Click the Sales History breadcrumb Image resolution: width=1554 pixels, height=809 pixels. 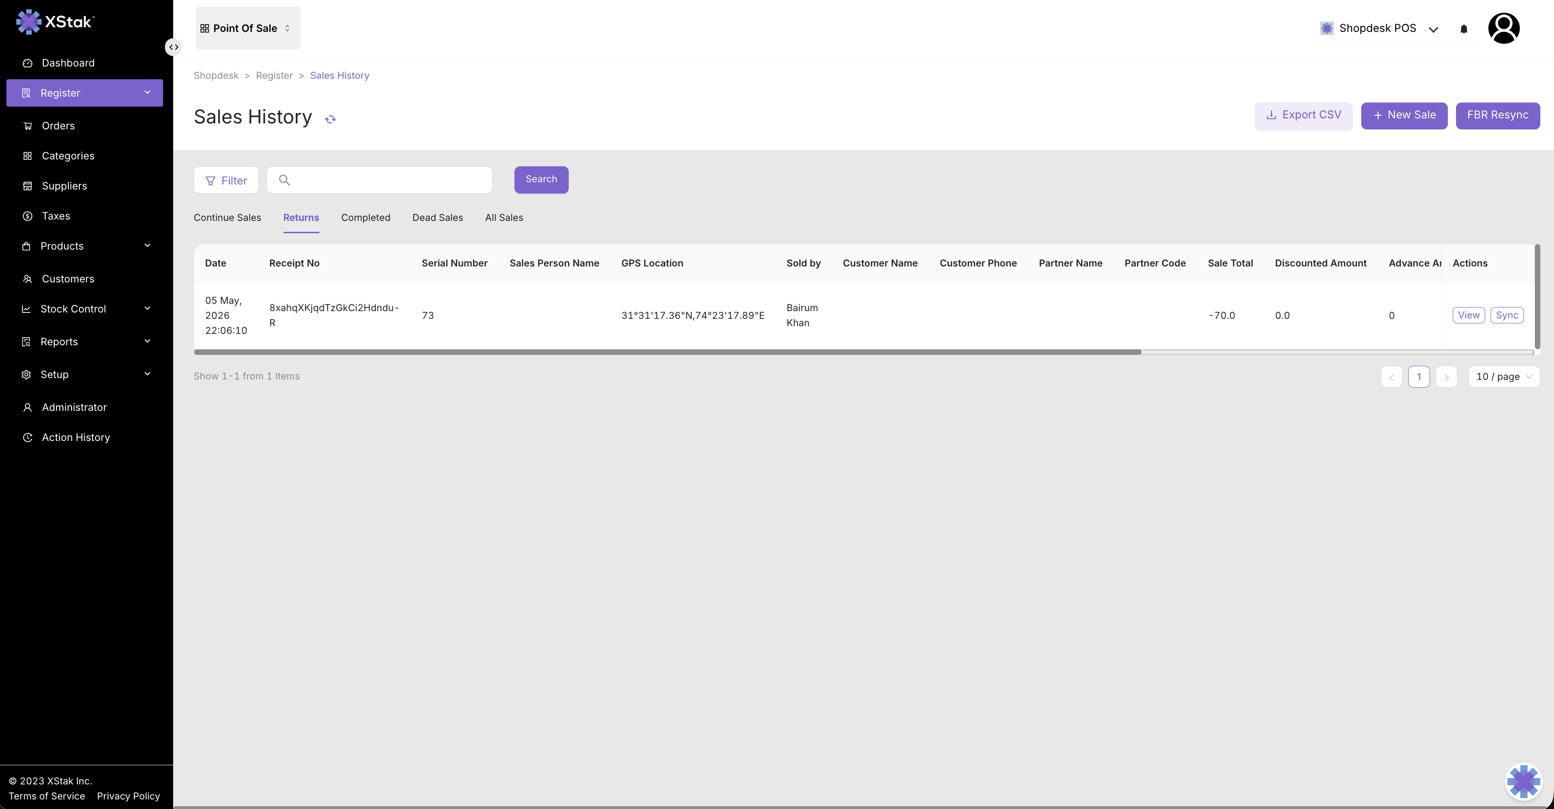tap(340, 75)
